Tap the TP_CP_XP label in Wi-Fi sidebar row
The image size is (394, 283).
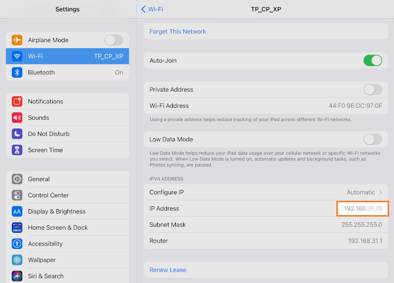click(x=108, y=56)
